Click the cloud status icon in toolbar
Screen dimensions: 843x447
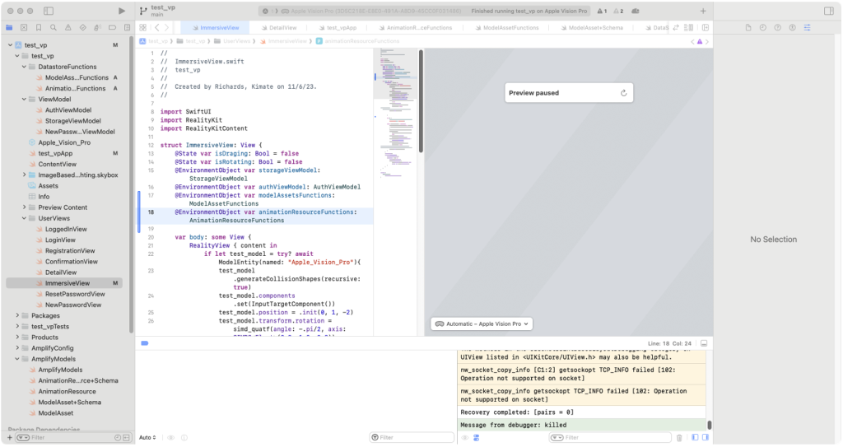tap(636, 11)
